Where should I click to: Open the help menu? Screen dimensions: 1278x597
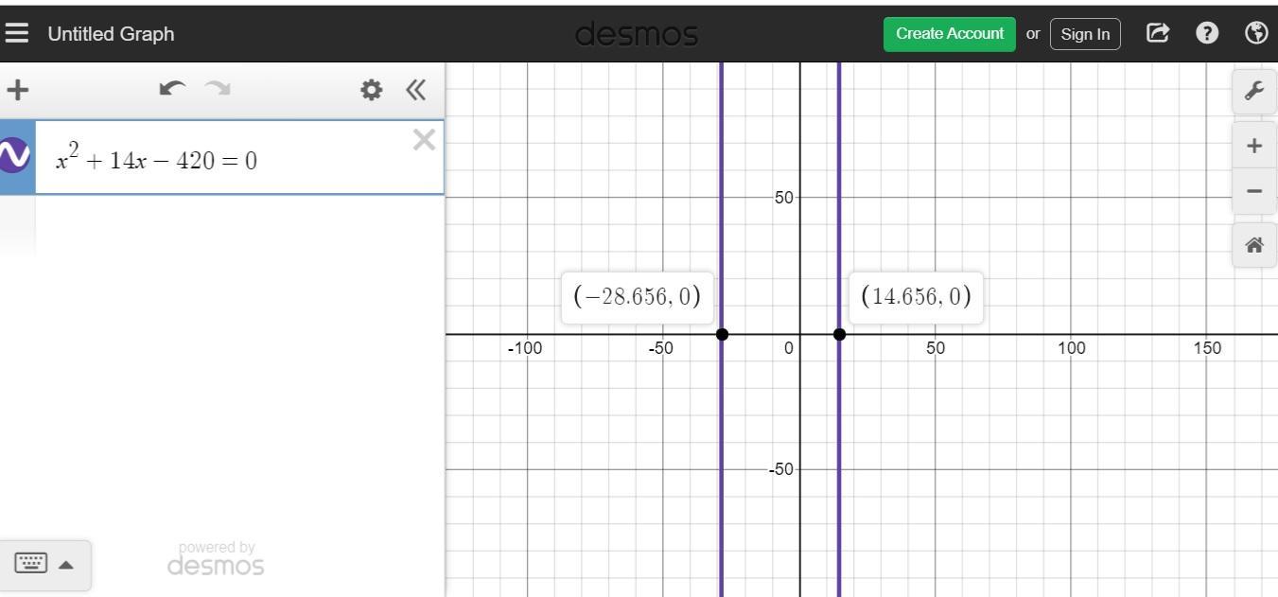coord(1207,33)
